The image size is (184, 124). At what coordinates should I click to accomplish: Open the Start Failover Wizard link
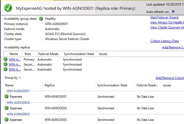coord(164,17)
